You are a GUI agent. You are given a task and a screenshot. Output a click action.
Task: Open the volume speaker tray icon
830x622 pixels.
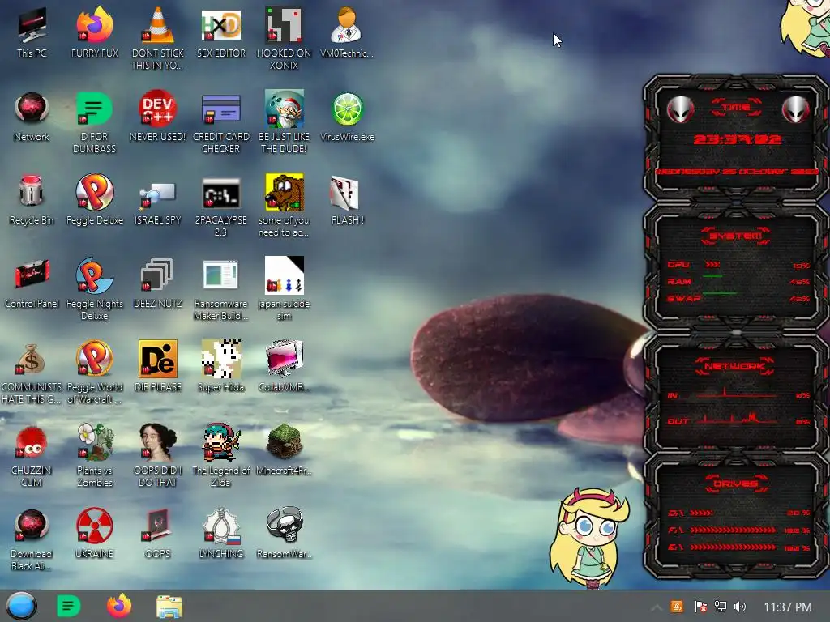click(x=740, y=607)
